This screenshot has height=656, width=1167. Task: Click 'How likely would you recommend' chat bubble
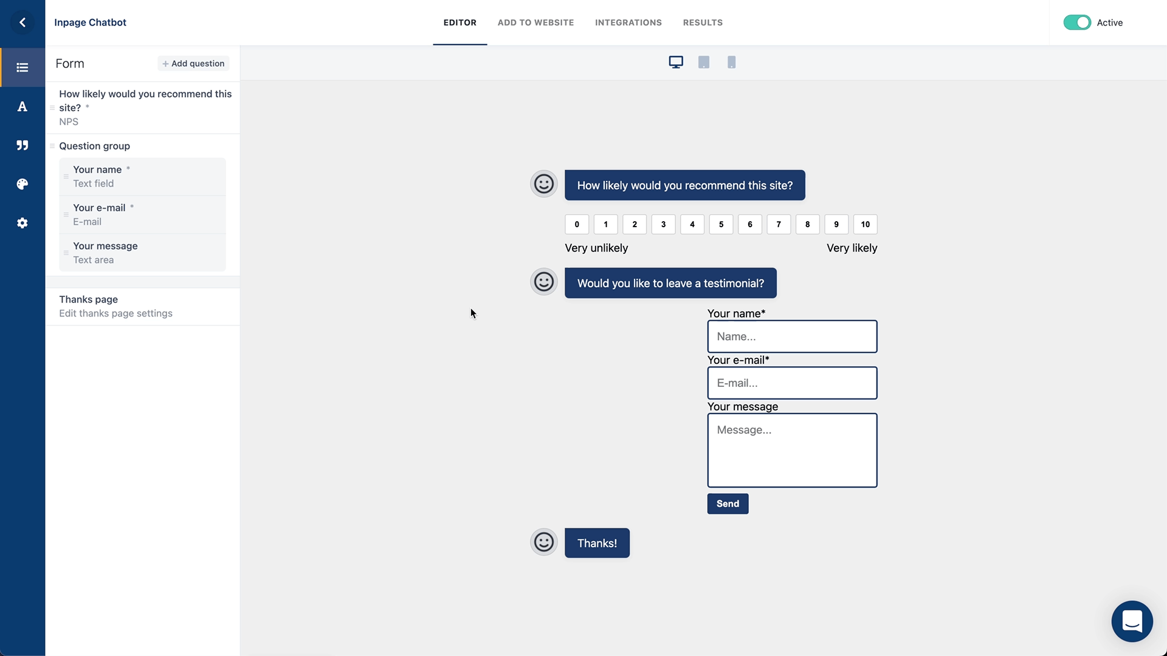click(x=685, y=185)
